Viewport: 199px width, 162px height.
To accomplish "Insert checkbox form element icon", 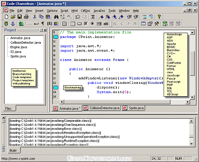I will (86, 24).
